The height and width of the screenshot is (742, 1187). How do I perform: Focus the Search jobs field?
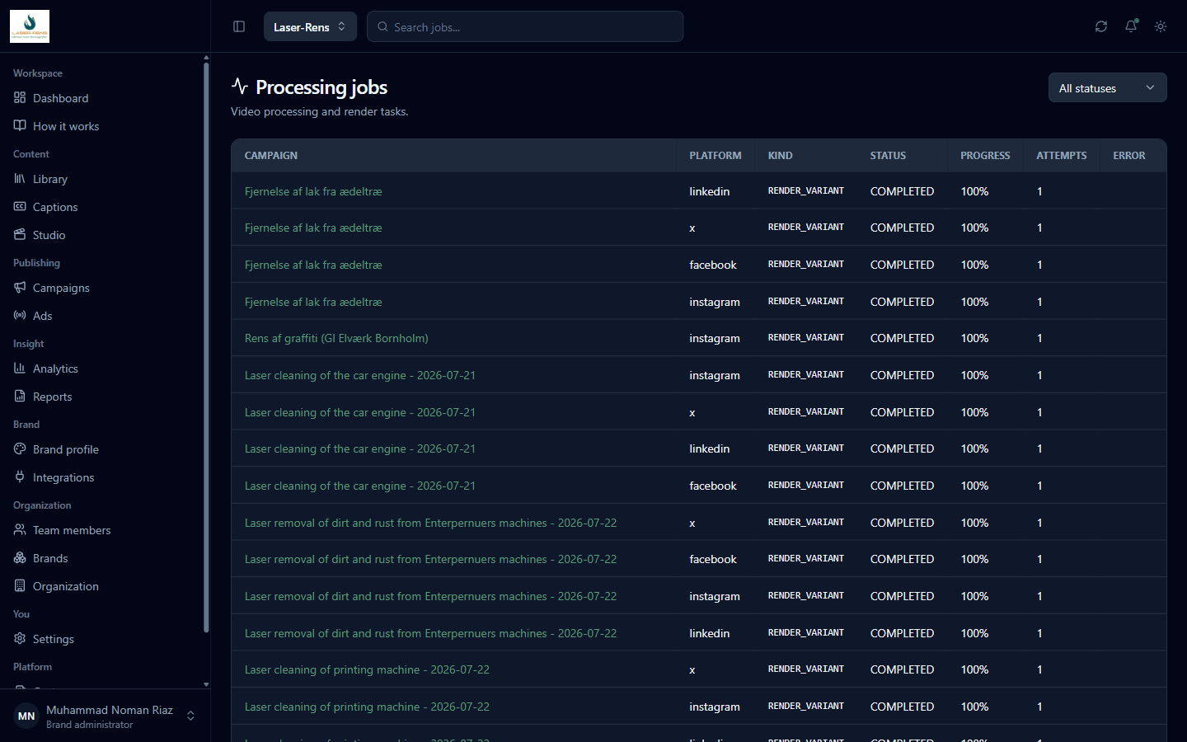pyautogui.click(x=525, y=26)
